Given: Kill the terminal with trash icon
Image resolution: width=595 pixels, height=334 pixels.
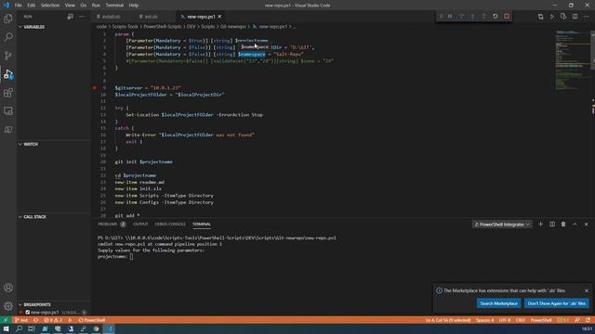Looking at the screenshot, I should [x=563, y=225].
